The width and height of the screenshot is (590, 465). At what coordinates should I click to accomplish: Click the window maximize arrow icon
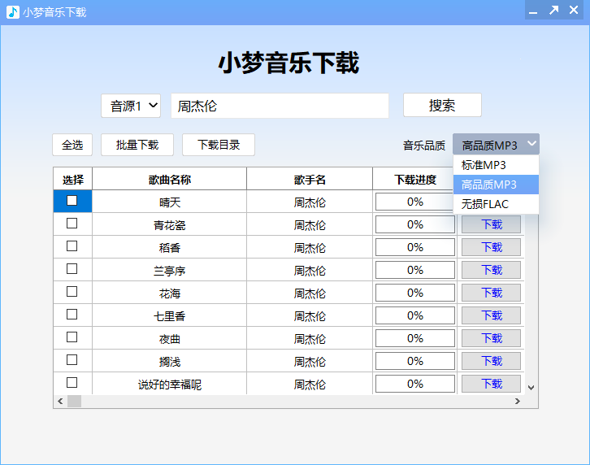click(x=553, y=11)
